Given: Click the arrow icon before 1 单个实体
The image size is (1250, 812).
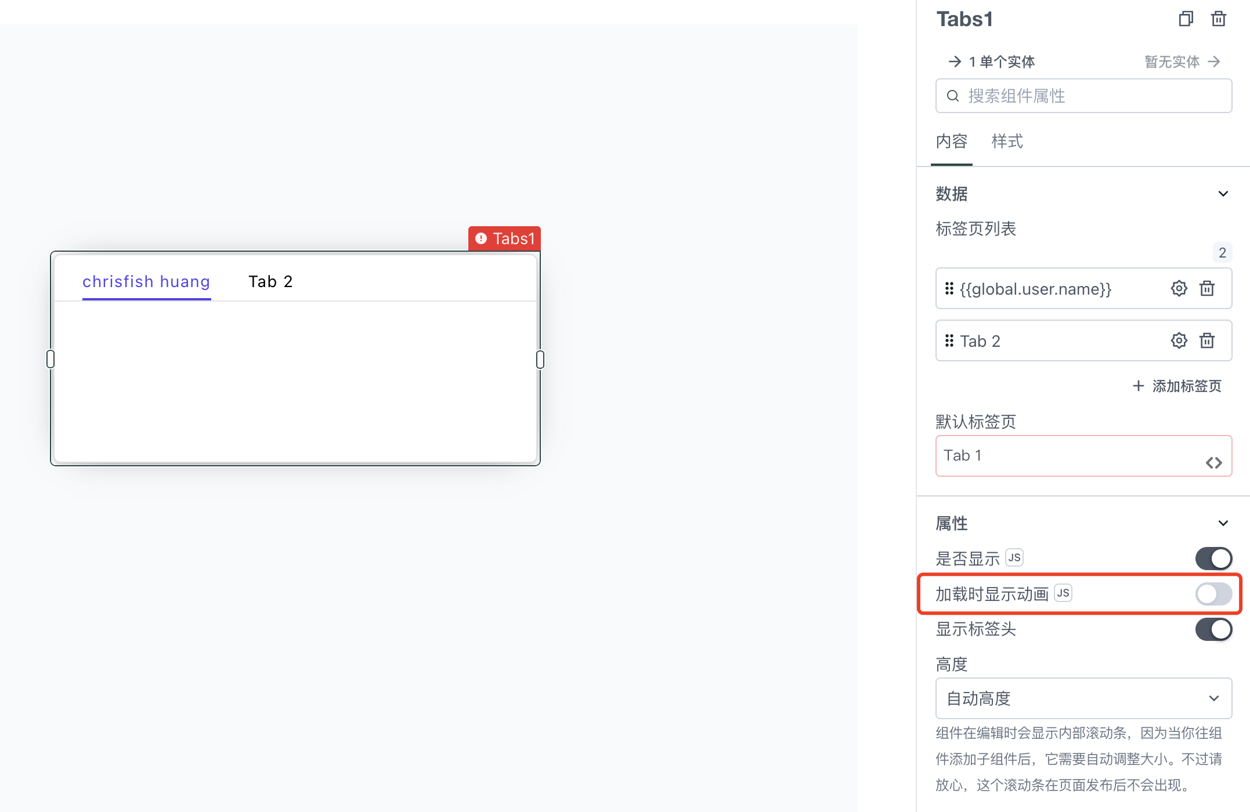Looking at the screenshot, I should (x=955, y=61).
